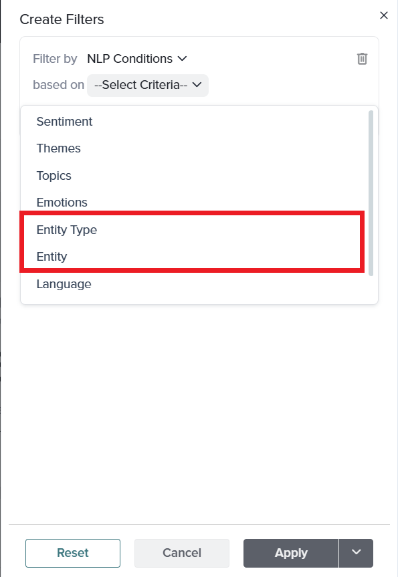Cancel the filter creation
398x577 pixels.
pos(182,553)
